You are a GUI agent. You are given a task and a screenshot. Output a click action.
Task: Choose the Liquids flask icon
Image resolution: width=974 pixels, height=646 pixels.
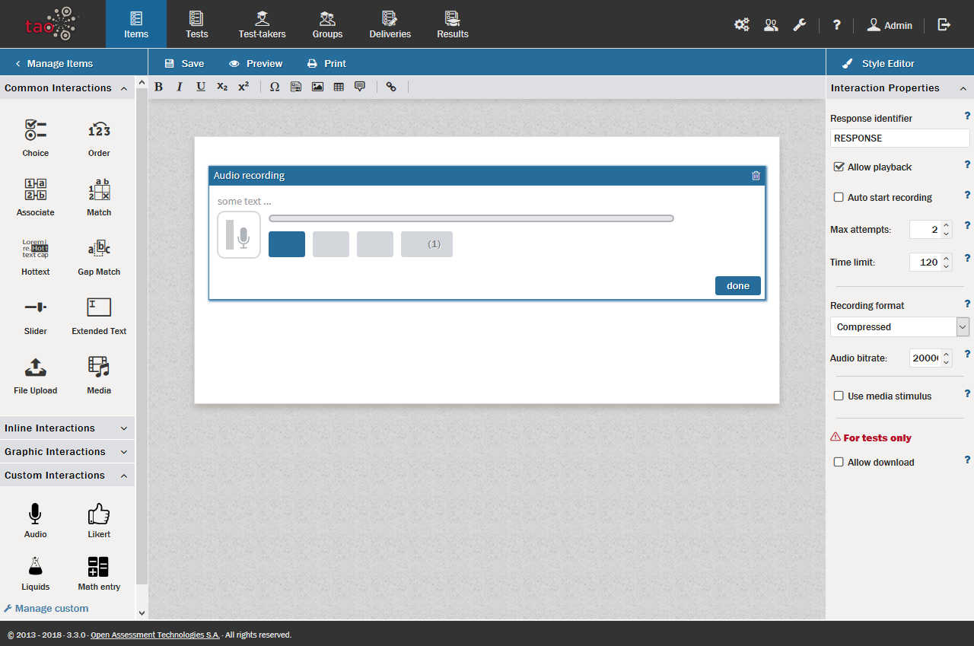(35, 567)
